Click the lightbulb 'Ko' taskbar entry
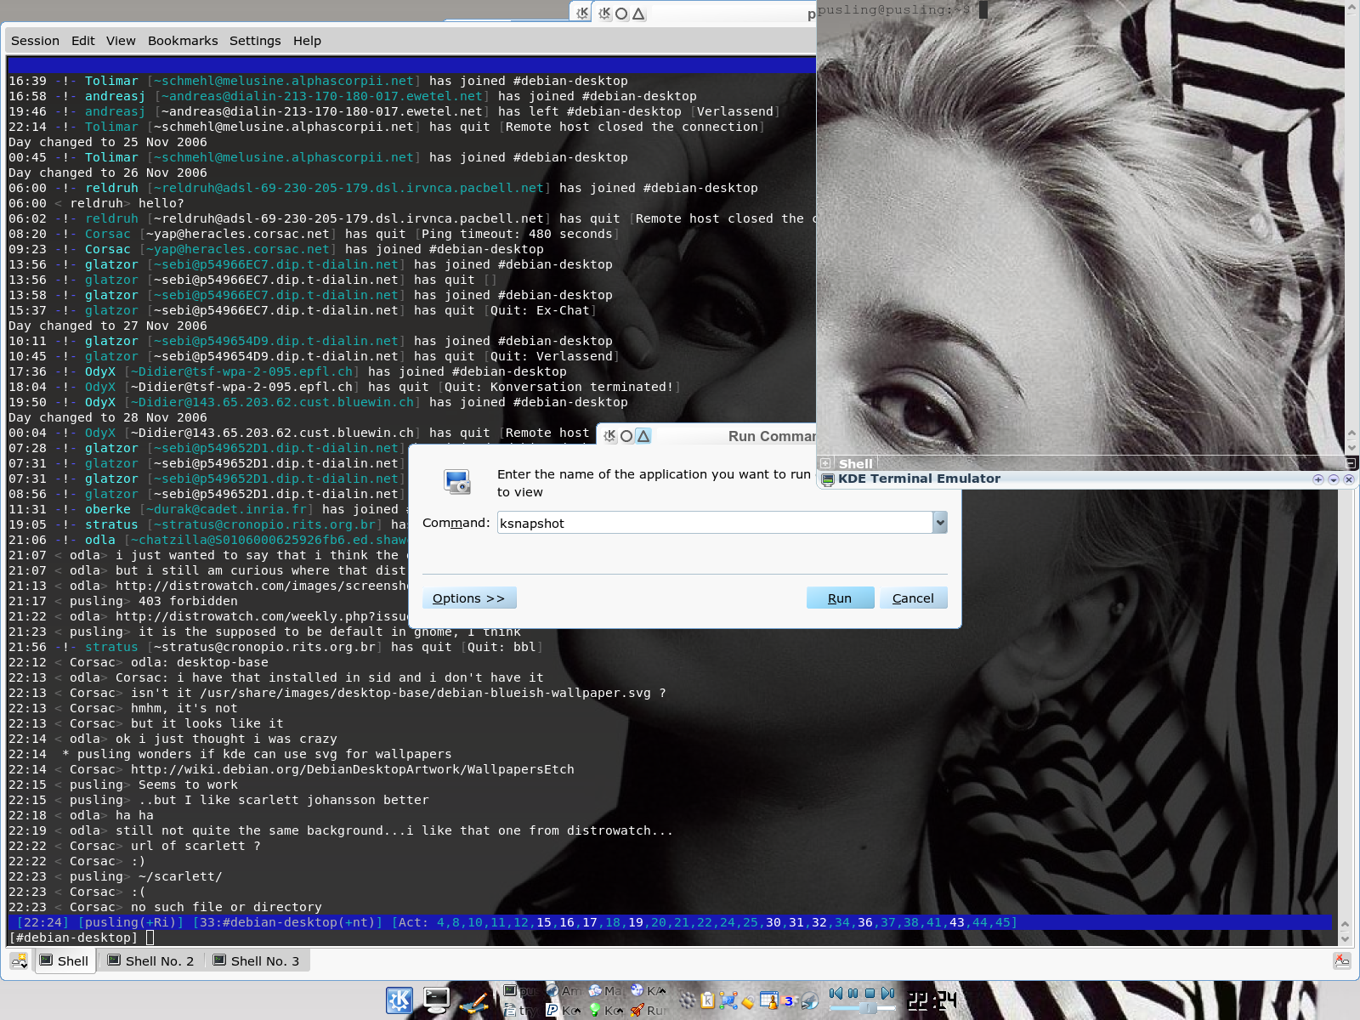Image resolution: width=1360 pixels, height=1020 pixels. [605, 1010]
